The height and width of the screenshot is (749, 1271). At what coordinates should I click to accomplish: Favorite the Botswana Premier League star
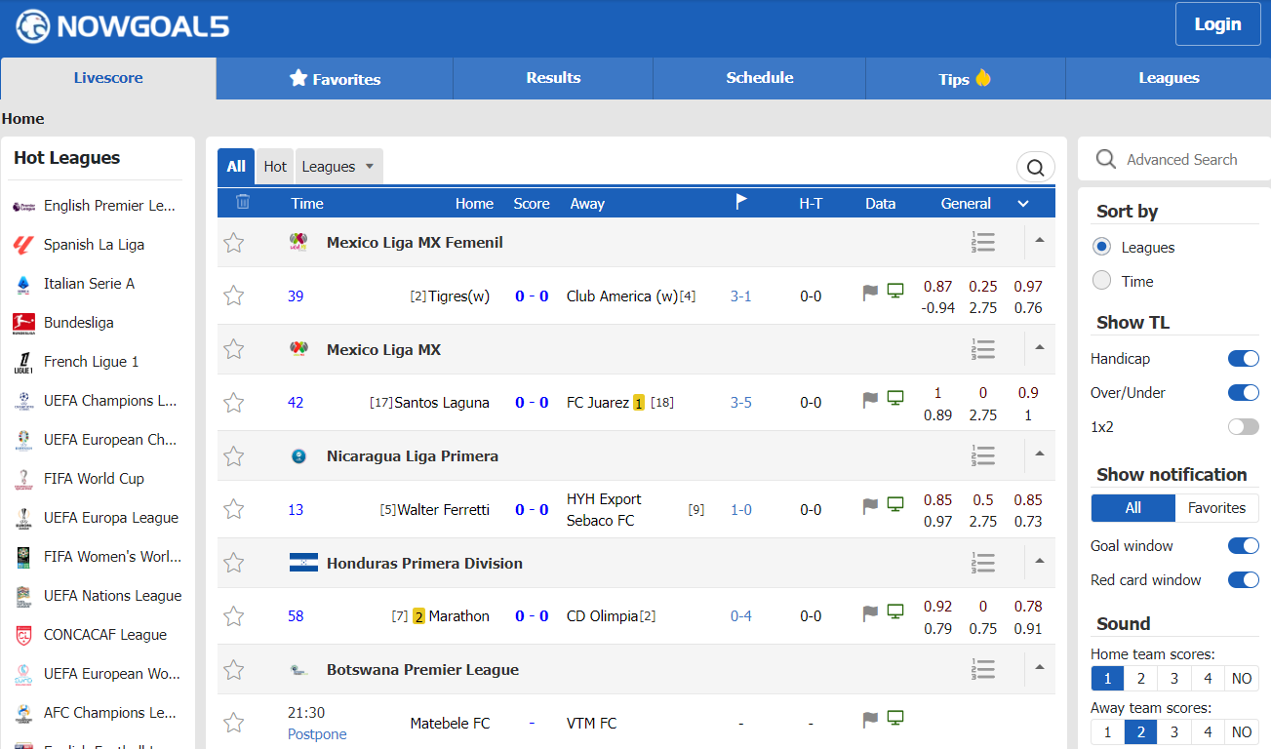[233, 670]
